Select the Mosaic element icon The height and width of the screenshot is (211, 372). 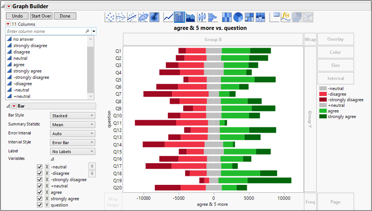tap(261, 17)
